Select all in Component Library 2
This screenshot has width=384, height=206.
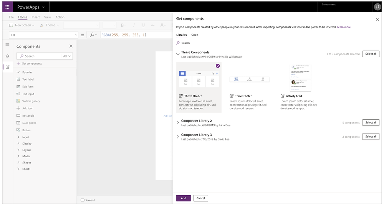[371, 123]
